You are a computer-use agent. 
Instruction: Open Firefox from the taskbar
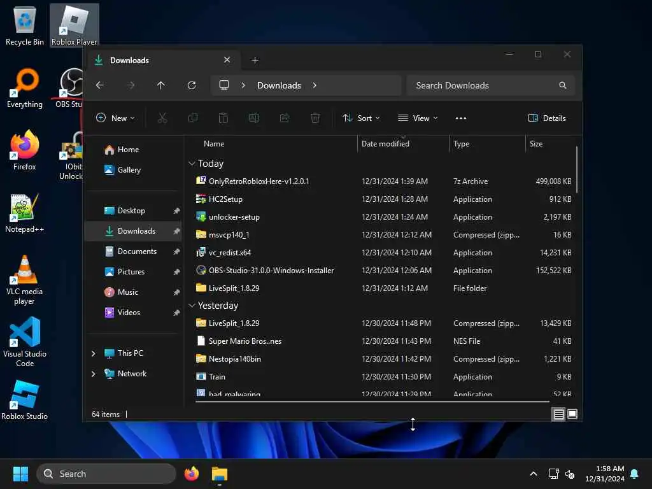[191, 474]
